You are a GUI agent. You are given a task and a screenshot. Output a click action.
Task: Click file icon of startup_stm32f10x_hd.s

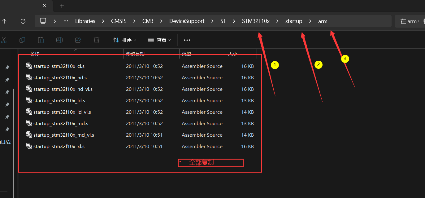pos(29,77)
